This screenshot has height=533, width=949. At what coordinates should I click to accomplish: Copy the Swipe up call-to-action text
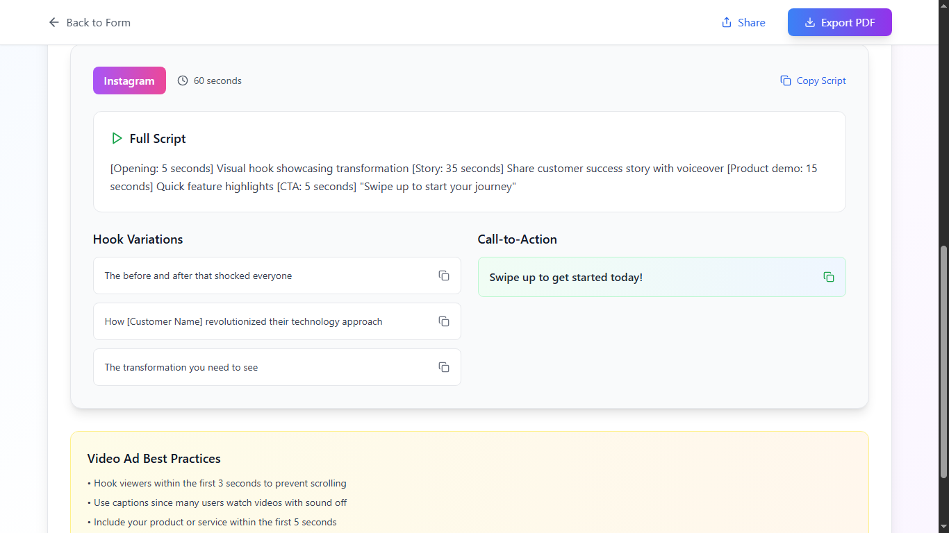(829, 277)
